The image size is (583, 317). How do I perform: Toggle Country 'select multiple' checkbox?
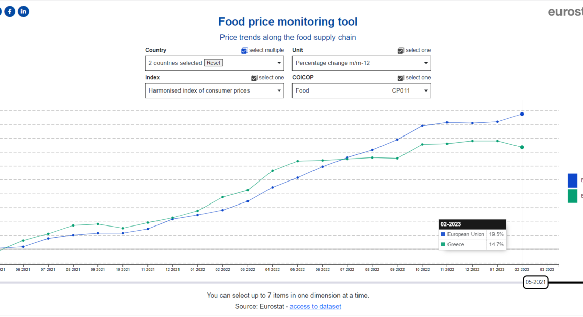coord(244,50)
